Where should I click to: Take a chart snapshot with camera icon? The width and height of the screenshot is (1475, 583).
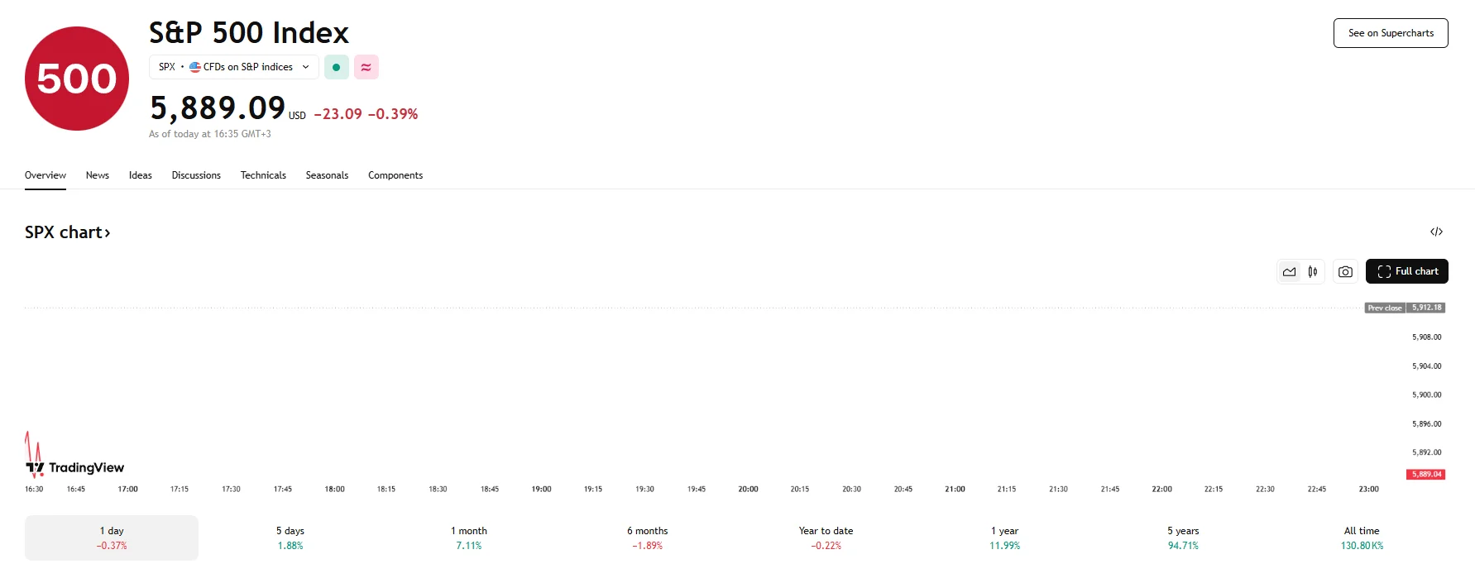1345,271
